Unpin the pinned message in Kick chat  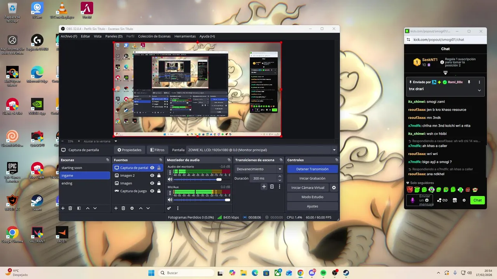pyautogui.click(x=469, y=82)
